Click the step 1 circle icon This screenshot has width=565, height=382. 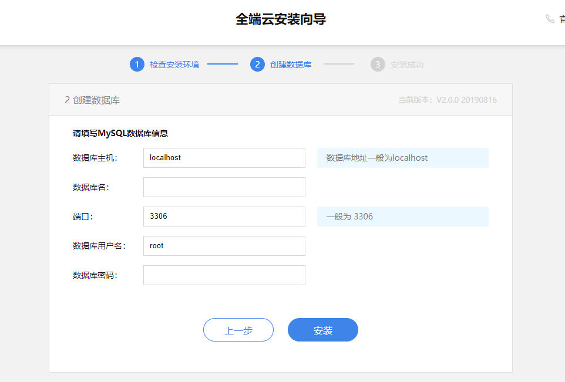(137, 65)
